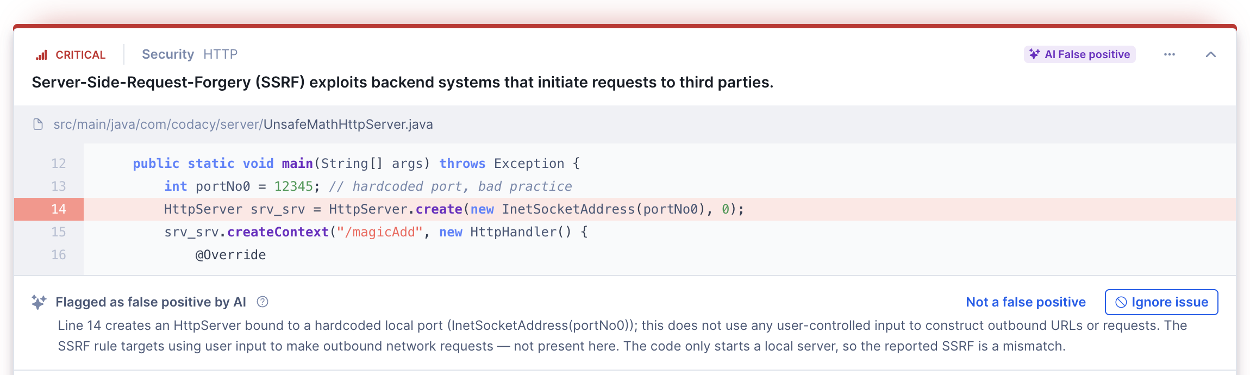Viewport: 1250px width, 375px height.
Task: Select the HTTP subcategory label
Action: 220,54
